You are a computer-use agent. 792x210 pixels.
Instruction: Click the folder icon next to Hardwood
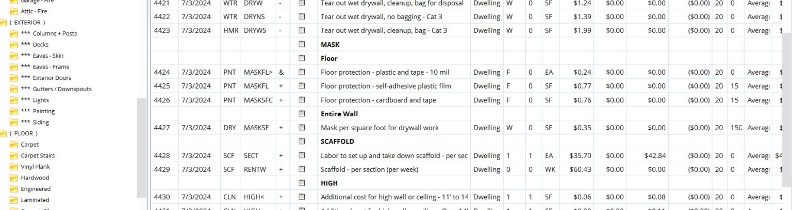point(14,178)
